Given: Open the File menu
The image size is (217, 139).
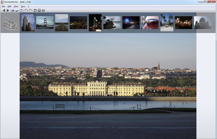Looking at the screenshot, I should (x=3, y=6).
